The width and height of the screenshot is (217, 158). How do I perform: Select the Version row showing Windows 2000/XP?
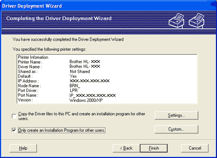click(107, 100)
